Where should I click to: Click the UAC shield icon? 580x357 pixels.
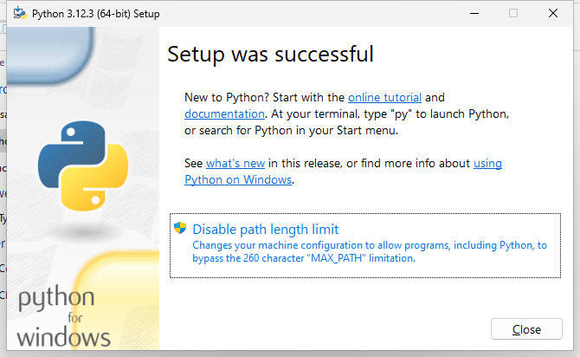tap(180, 228)
